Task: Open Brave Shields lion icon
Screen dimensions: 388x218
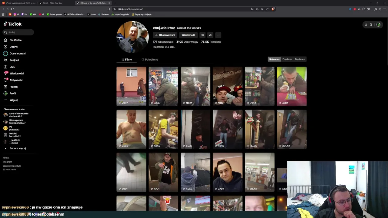Action: point(273,9)
